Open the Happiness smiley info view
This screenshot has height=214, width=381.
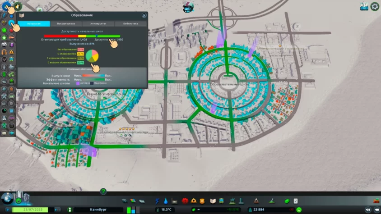point(4,30)
